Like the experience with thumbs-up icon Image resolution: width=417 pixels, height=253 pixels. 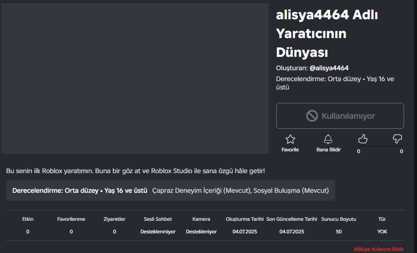pyautogui.click(x=363, y=139)
